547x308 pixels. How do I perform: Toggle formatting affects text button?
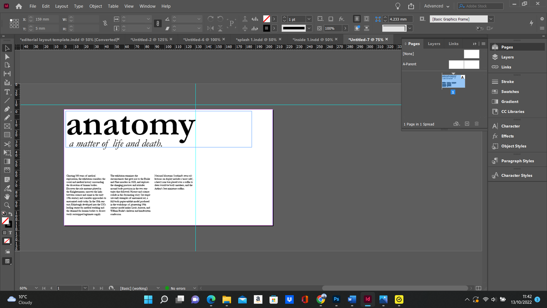pos(10,232)
